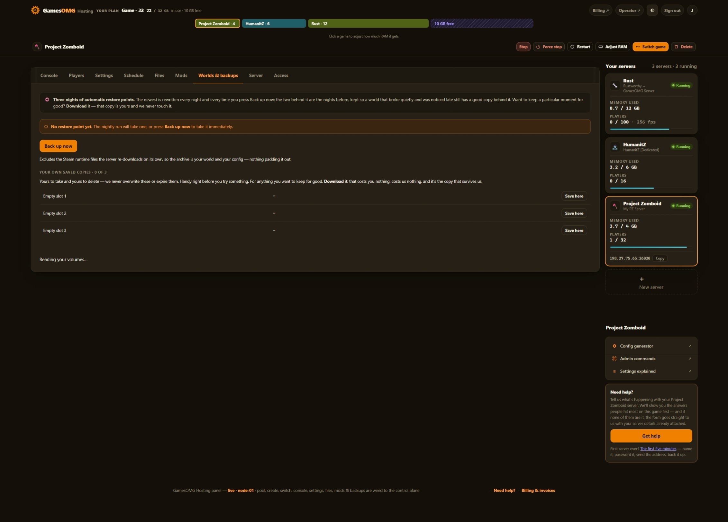This screenshot has width=728, height=522.
Task: Open the Adjust RAM control
Action: pos(613,47)
